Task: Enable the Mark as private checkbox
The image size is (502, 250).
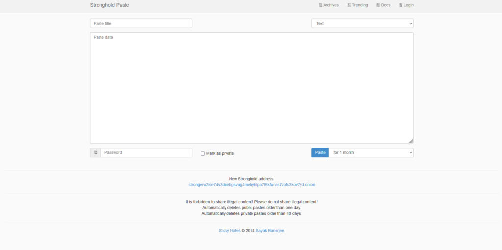Action: [x=202, y=153]
